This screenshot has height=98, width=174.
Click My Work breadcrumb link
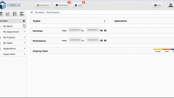click(40, 13)
